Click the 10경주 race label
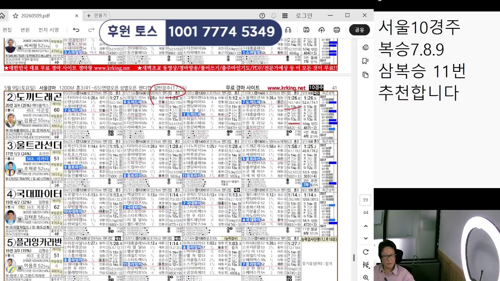The width and height of the screenshot is (500, 281). pyautogui.click(x=316, y=88)
